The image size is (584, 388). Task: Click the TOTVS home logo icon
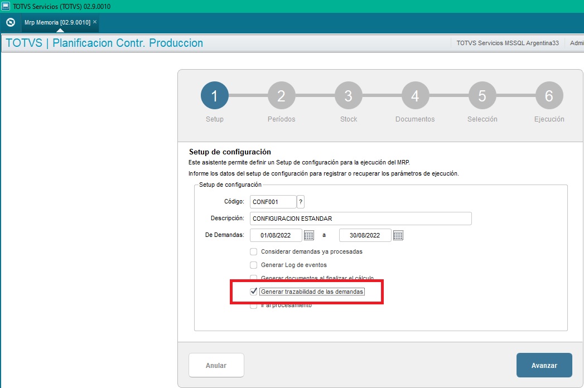[11, 22]
